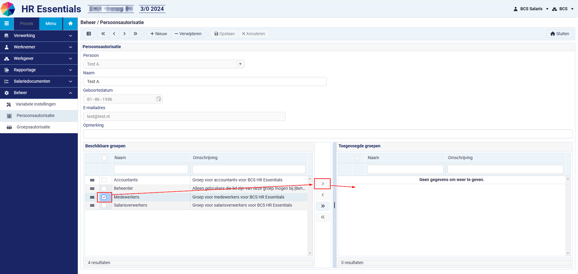Viewport: 578px width, 274px height.
Task: Click the Variabele instellingen tools icon
Action: coord(9,104)
